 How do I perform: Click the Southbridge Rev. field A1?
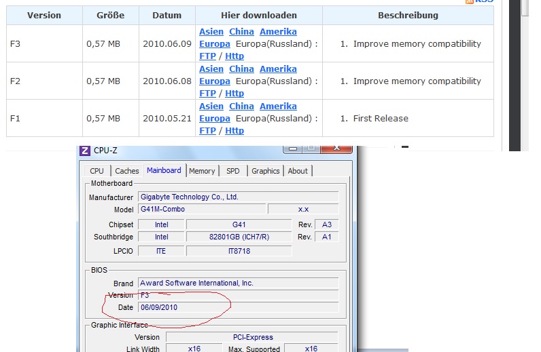click(326, 237)
